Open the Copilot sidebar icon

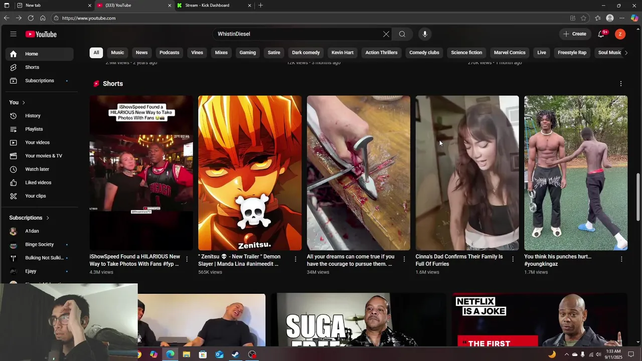tap(634, 18)
